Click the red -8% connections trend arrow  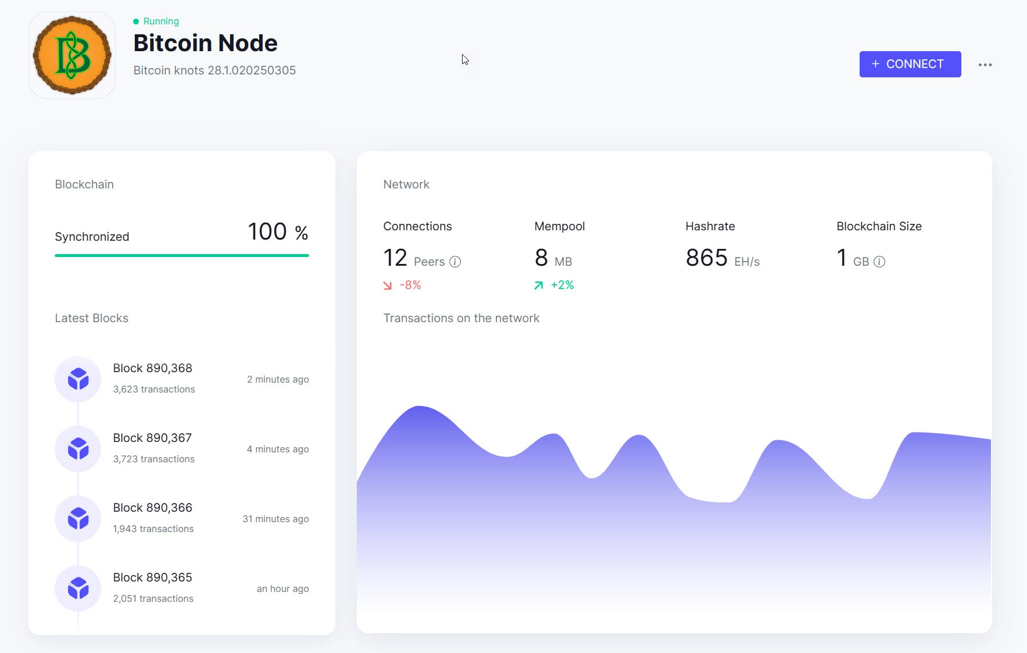click(388, 285)
